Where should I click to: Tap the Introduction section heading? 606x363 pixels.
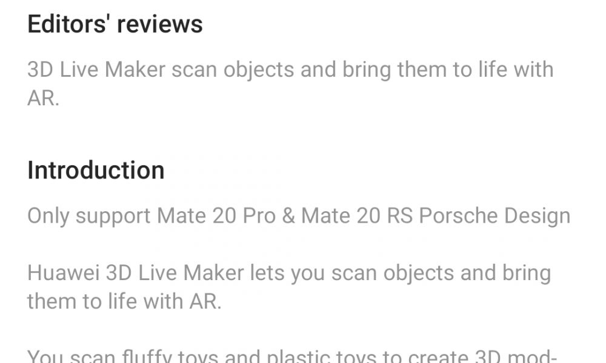point(96,170)
